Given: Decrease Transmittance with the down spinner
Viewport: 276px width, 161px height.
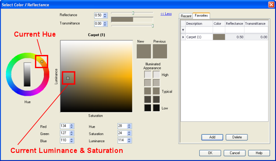Looking at the screenshot, I should coord(105,25).
